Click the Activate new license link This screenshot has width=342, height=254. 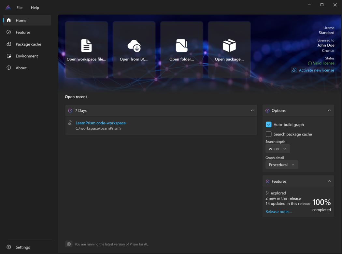[313, 70]
